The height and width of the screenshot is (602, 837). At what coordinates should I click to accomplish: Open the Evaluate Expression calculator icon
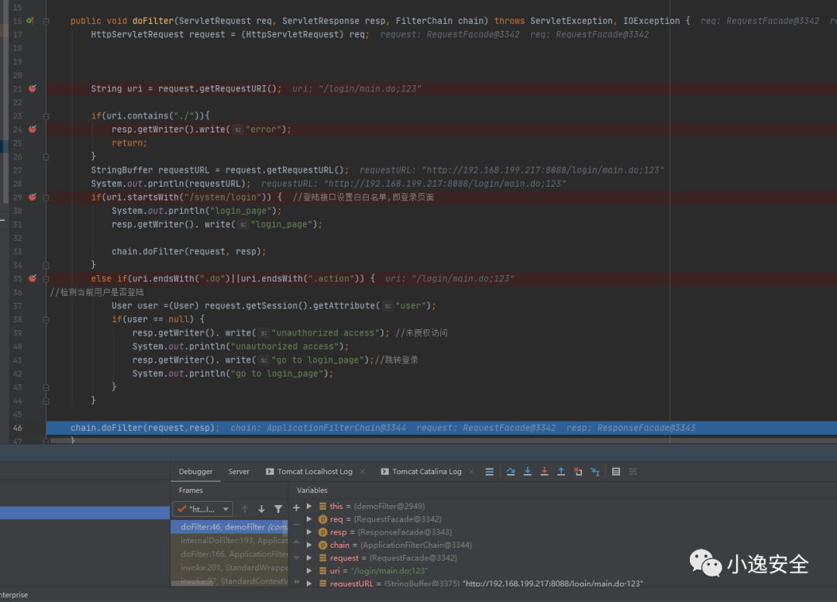[616, 472]
